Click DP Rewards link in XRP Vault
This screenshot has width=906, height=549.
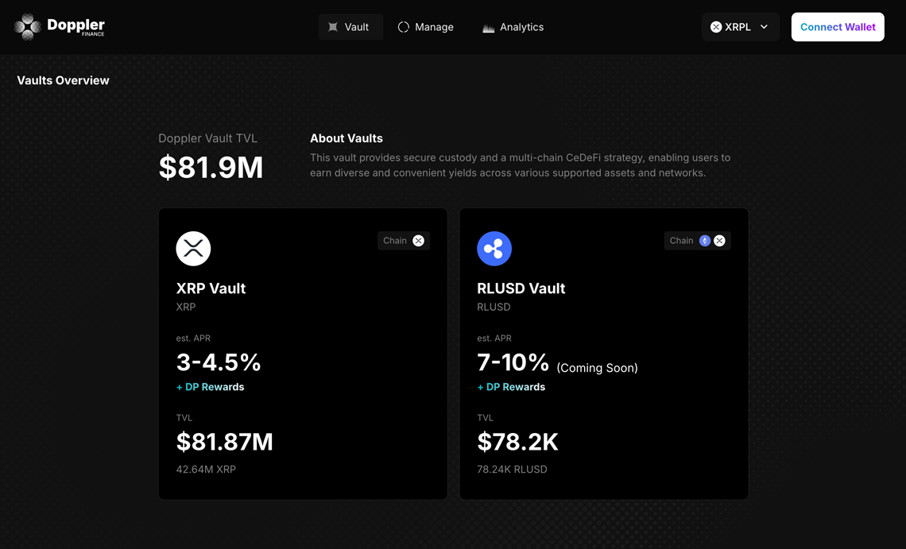click(x=211, y=387)
